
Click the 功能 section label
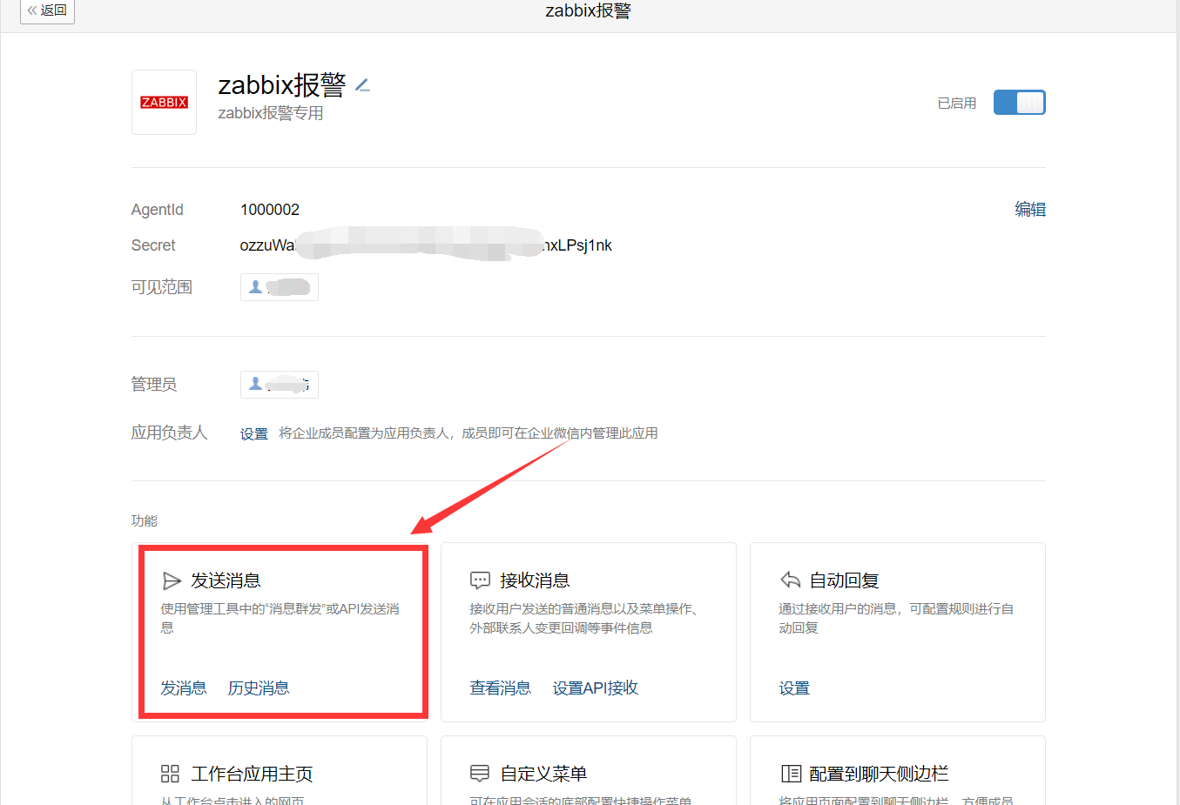[145, 520]
